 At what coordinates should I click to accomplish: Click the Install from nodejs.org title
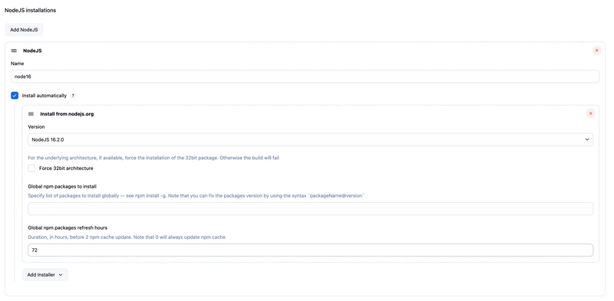coord(67,114)
